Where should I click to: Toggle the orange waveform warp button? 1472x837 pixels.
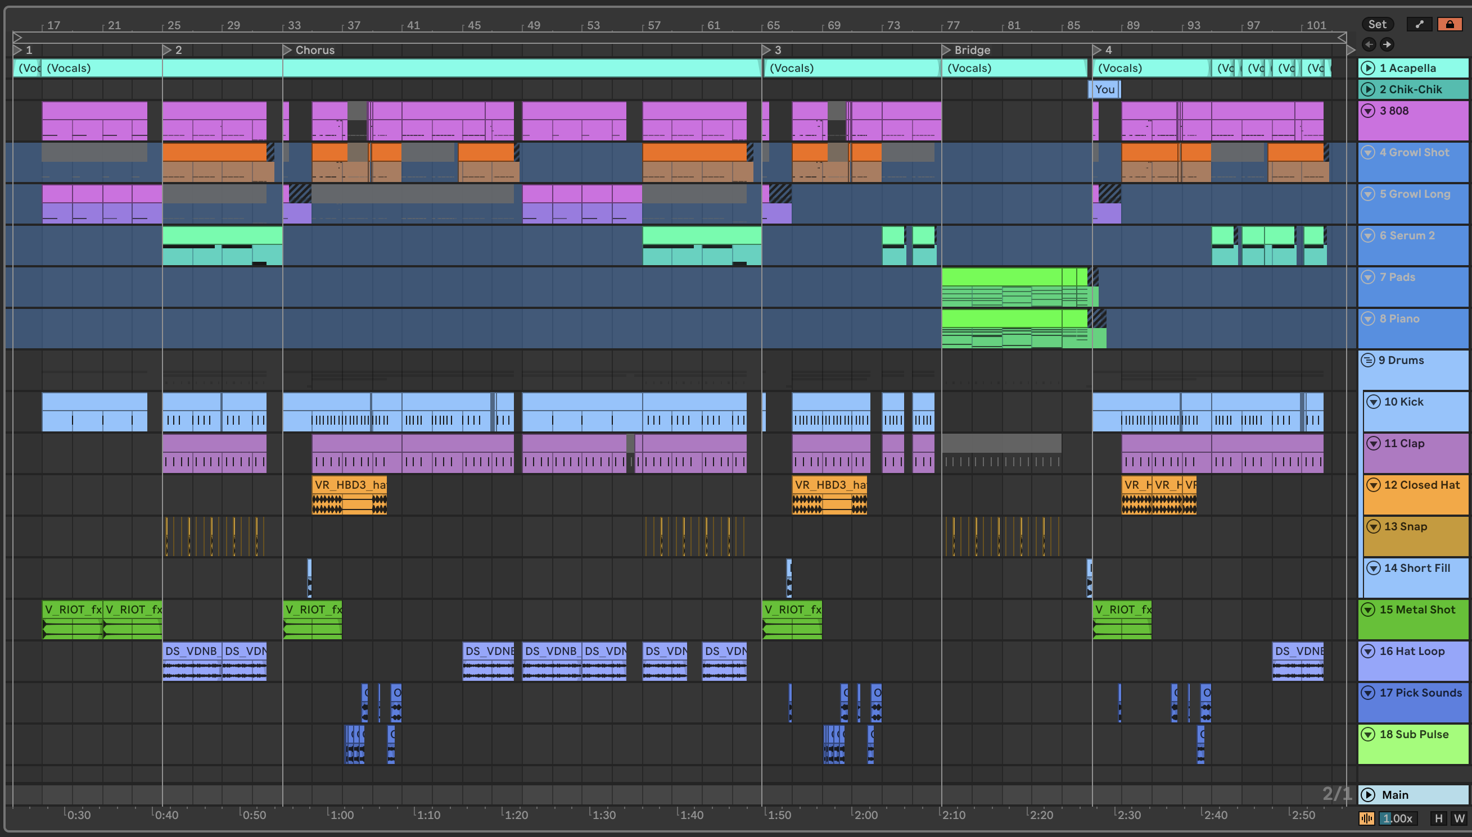tap(1367, 818)
